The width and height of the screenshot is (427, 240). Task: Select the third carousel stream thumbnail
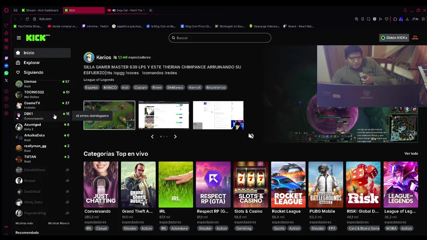(x=218, y=115)
